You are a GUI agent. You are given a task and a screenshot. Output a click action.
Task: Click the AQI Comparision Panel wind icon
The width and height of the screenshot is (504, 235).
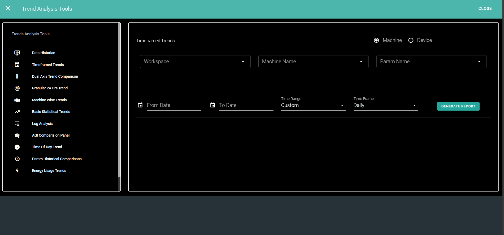(17, 135)
